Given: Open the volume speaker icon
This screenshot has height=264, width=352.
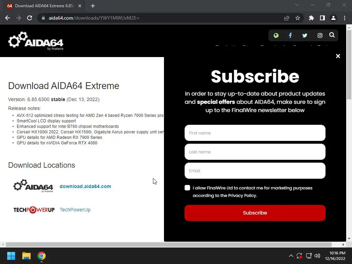Looking at the screenshot, I should [317, 256].
